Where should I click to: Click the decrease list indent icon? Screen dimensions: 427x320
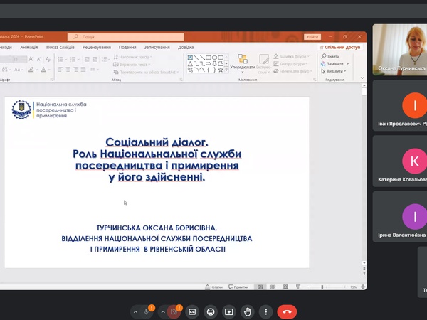(x=87, y=59)
